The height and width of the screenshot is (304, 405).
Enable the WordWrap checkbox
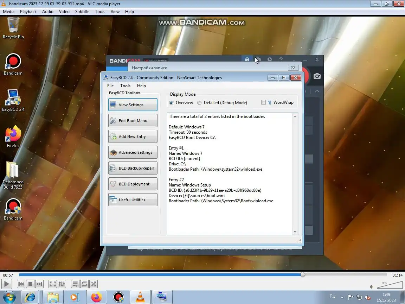263,102
